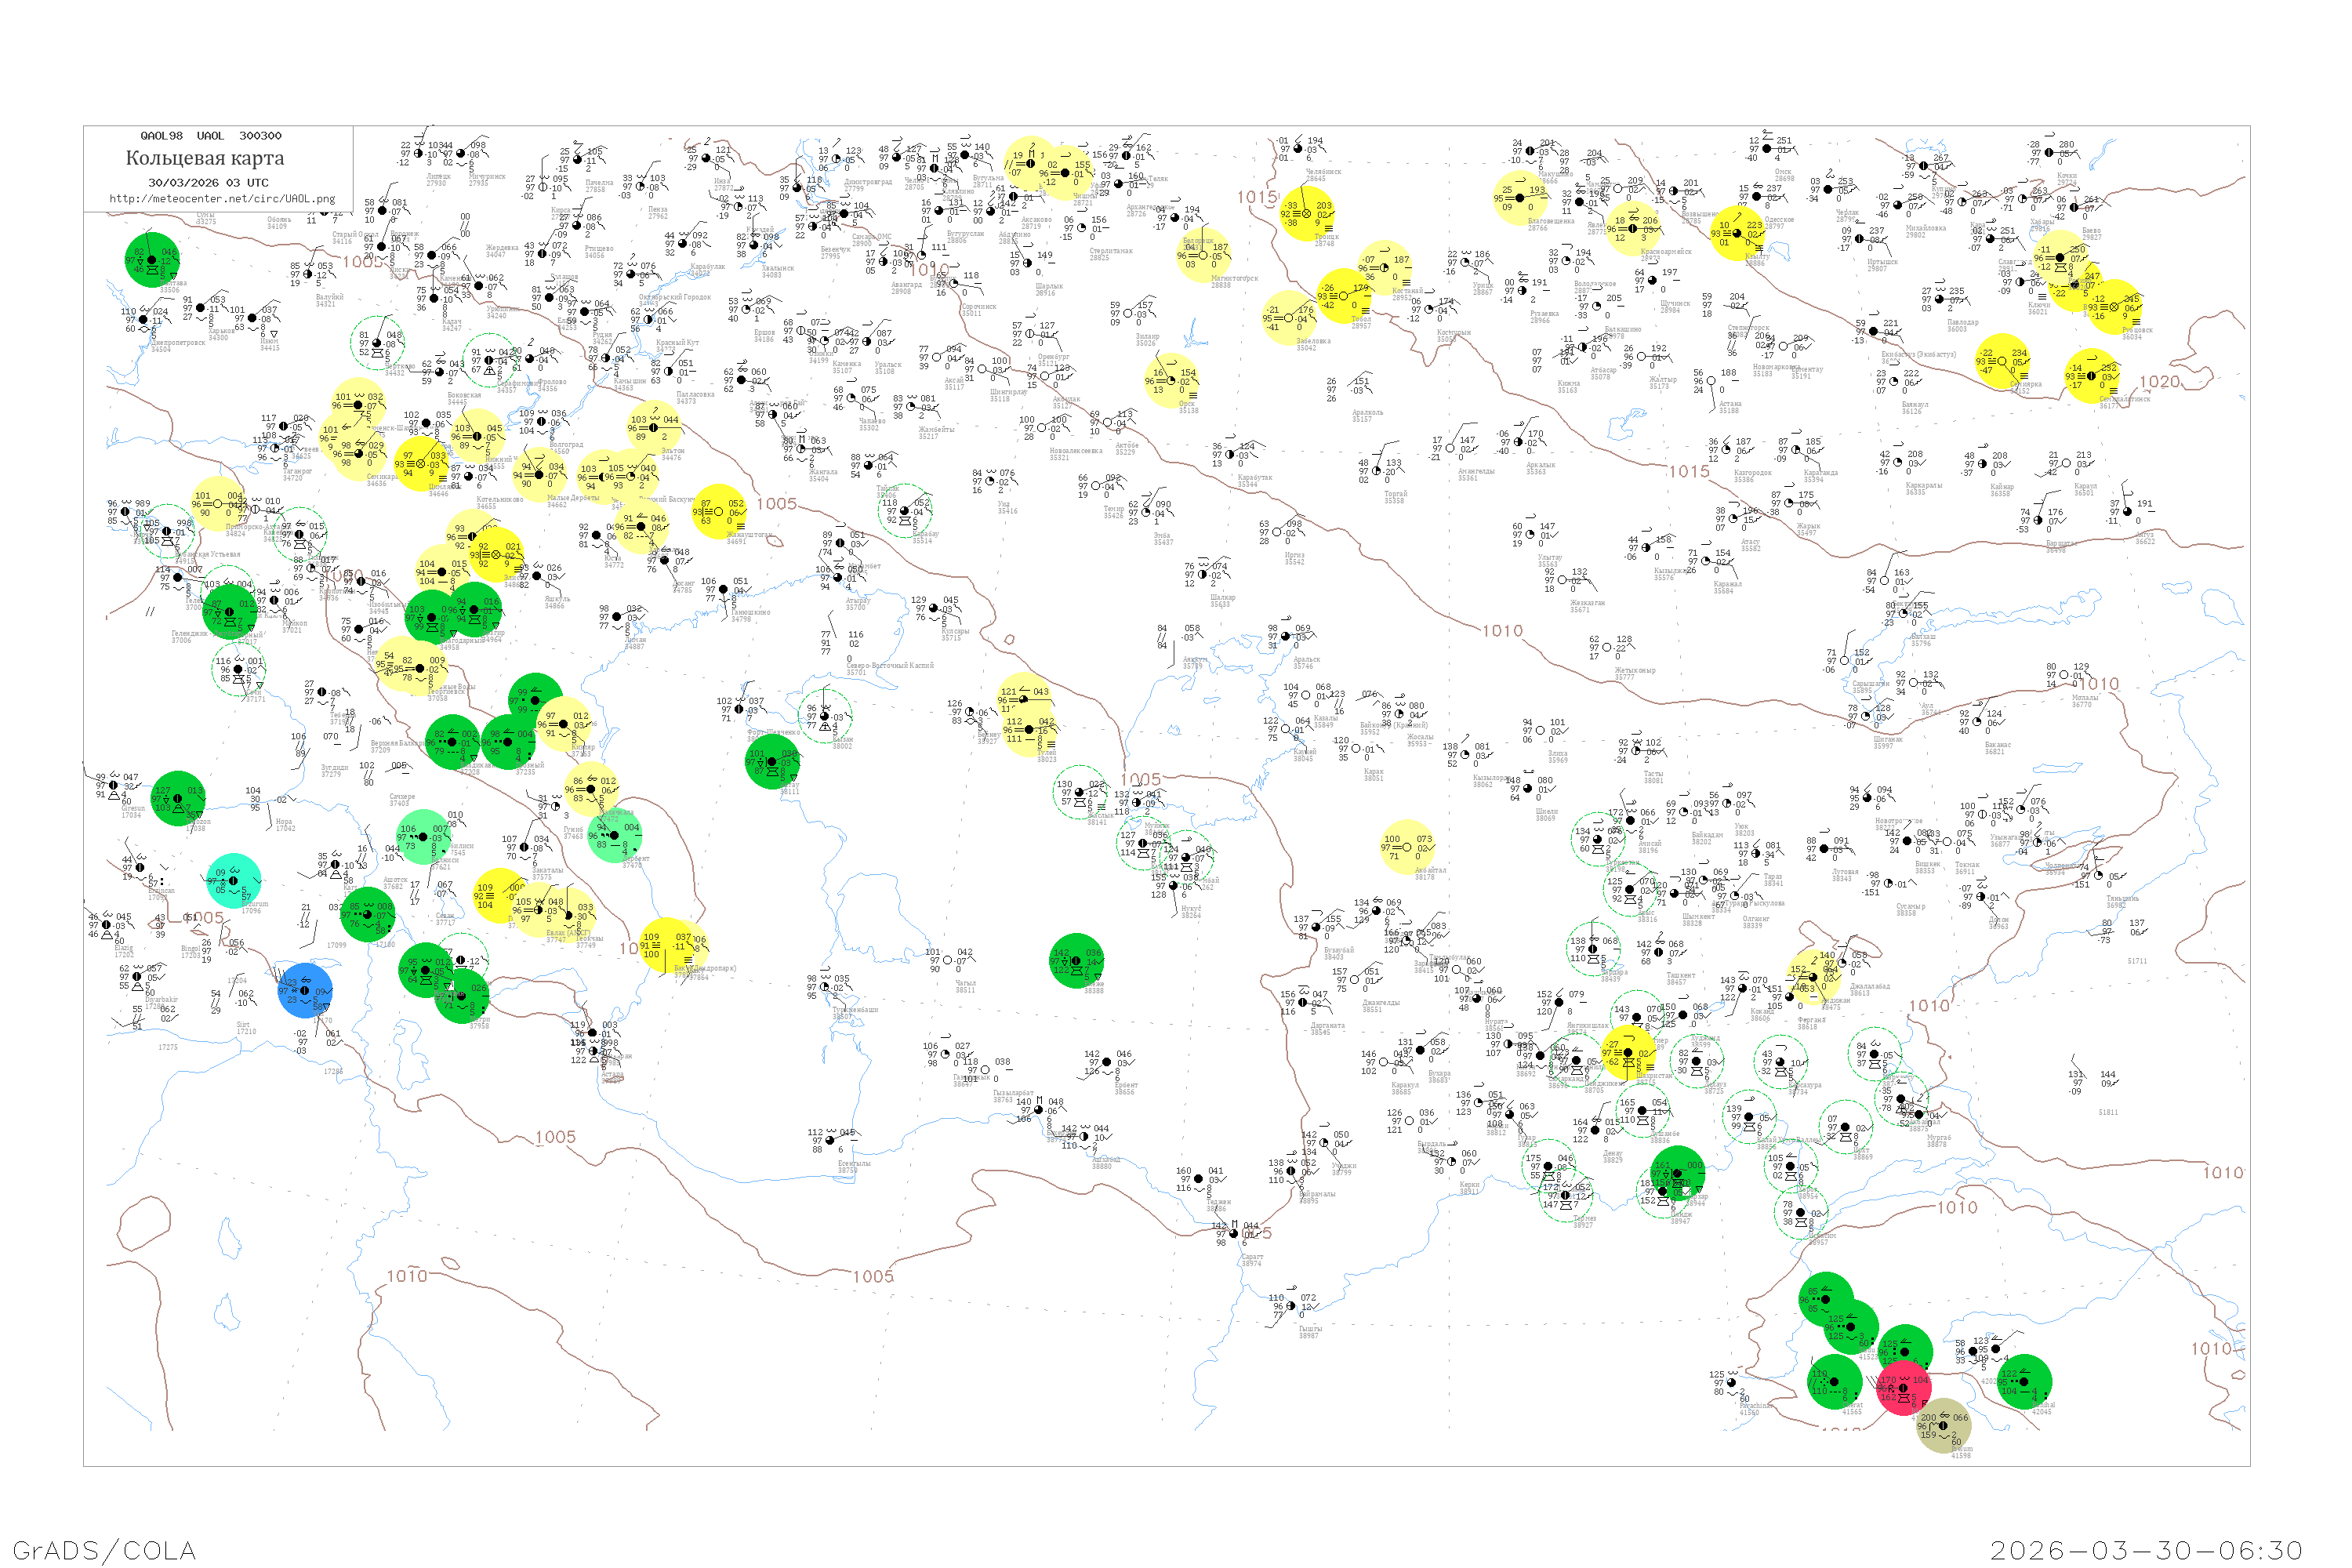Click the green Полтава station circle
Screen dimensions: 2352x1568
[152, 260]
